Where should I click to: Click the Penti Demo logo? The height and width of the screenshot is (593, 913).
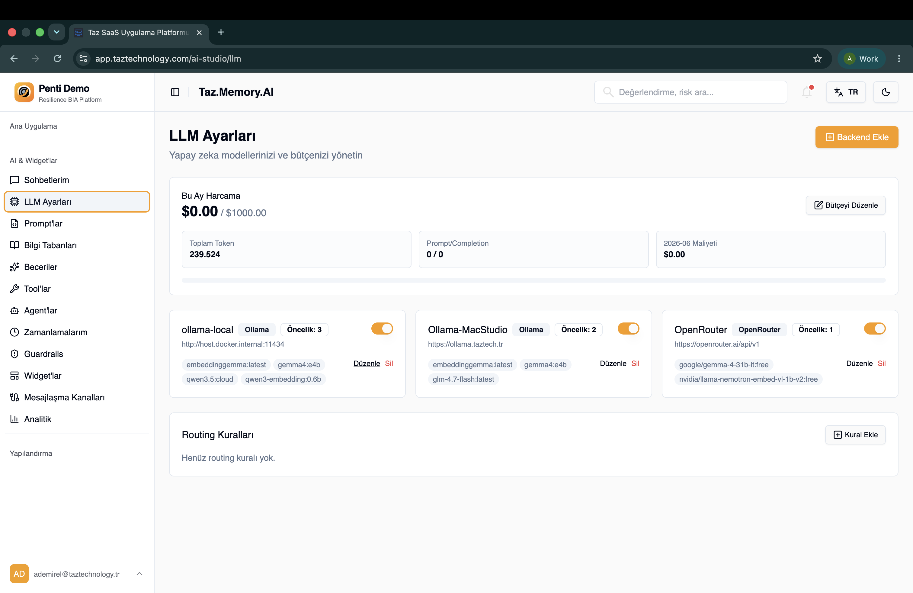[x=24, y=92]
